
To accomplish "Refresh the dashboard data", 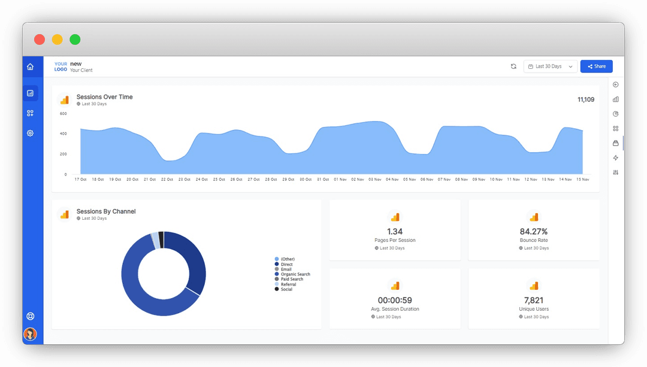I will tap(513, 66).
